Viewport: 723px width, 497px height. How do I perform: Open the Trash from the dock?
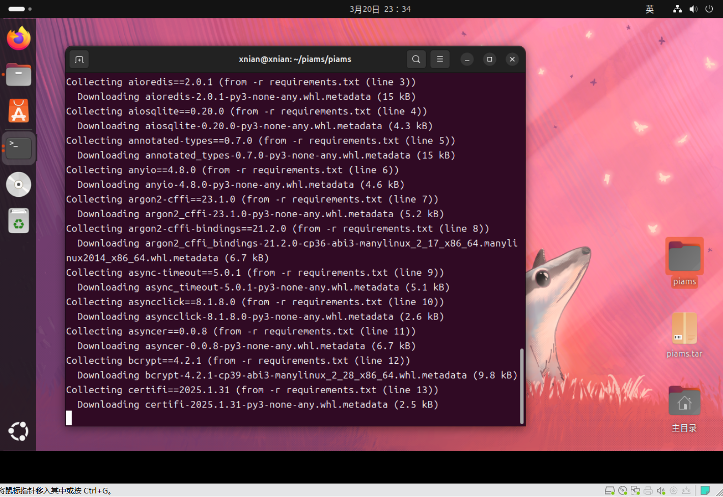(19, 221)
